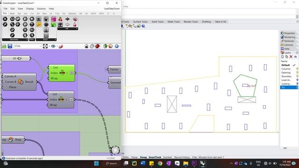Open the Solution menu in Grasshopper
The width and height of the screenshot is (299, 168).
(x=41, y=8)
